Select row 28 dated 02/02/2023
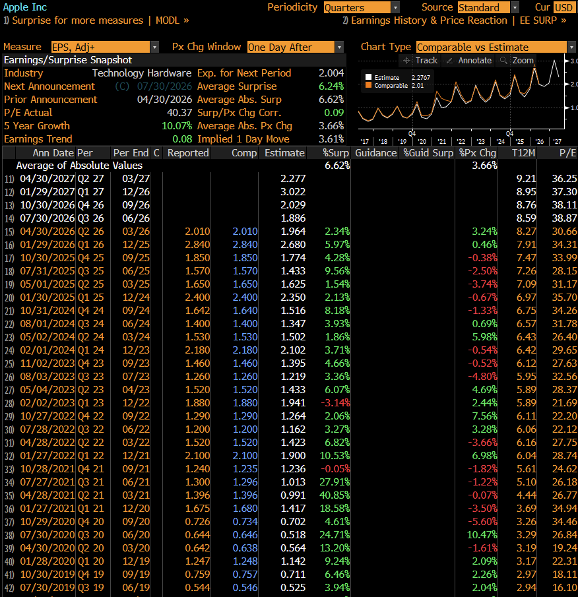Image resolution: width=578 pixels, height=597 pixels. point(290,403)
